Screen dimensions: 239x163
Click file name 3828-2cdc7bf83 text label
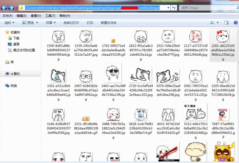141,128
